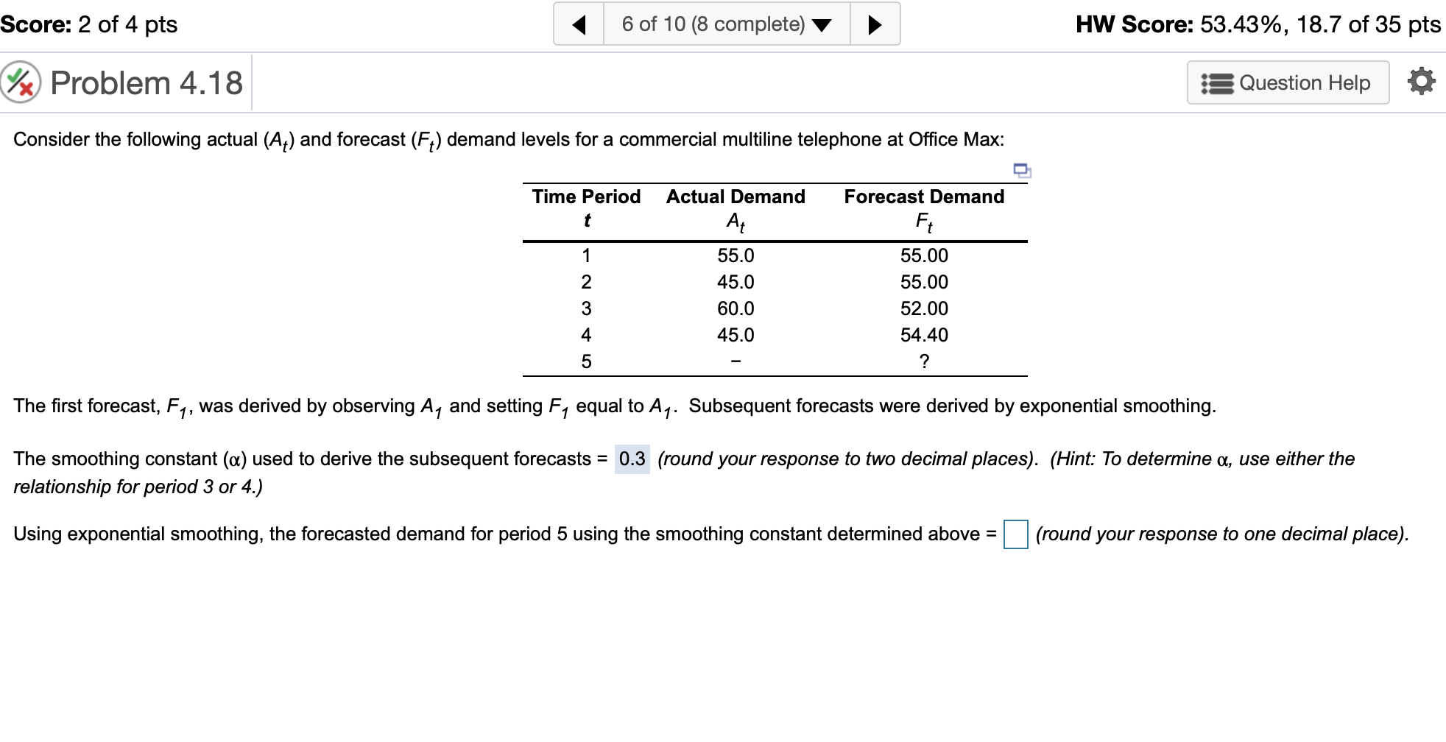Viewport: 1446px width, 742px height.
Task: Select the 54.40 value in the forecast column
Action: click(924, 335)
